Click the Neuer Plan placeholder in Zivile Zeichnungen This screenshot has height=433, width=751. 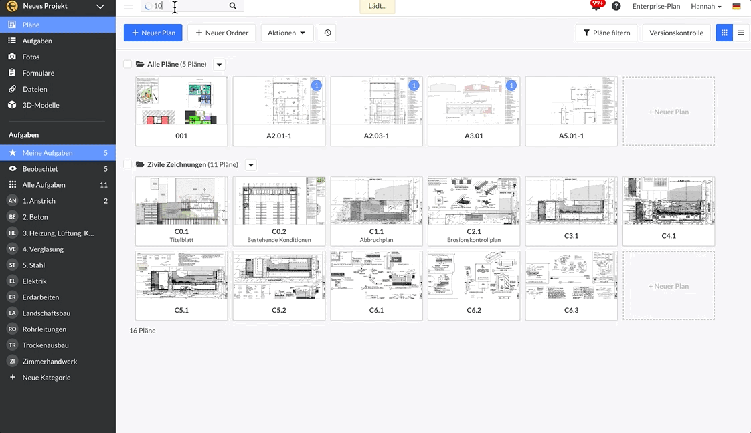pyautogui.click(x=669, y=285)
